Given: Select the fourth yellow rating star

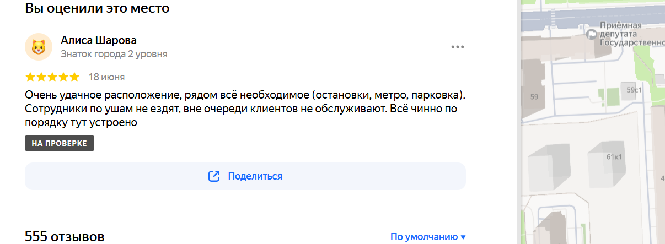Looking at the screenshot, I should 63,77.
